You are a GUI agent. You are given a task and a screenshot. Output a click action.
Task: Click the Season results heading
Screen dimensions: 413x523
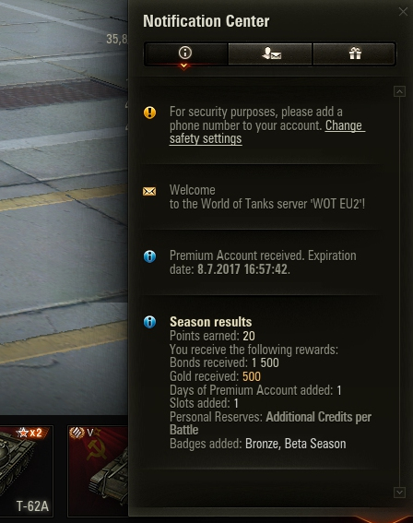(211, 322)
